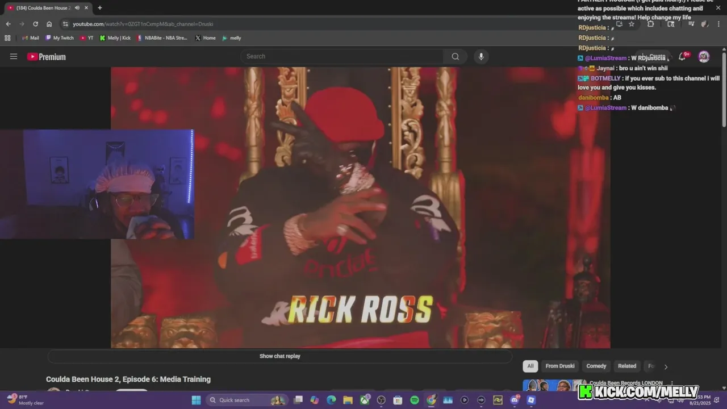Go forward one page in the browser
Viewport: 727px width, 409px height.
22,24
